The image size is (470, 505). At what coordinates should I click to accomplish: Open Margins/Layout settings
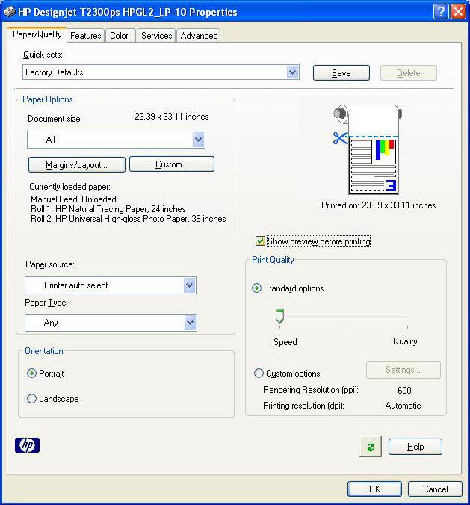pyautogui.click(x=77, y=165)
